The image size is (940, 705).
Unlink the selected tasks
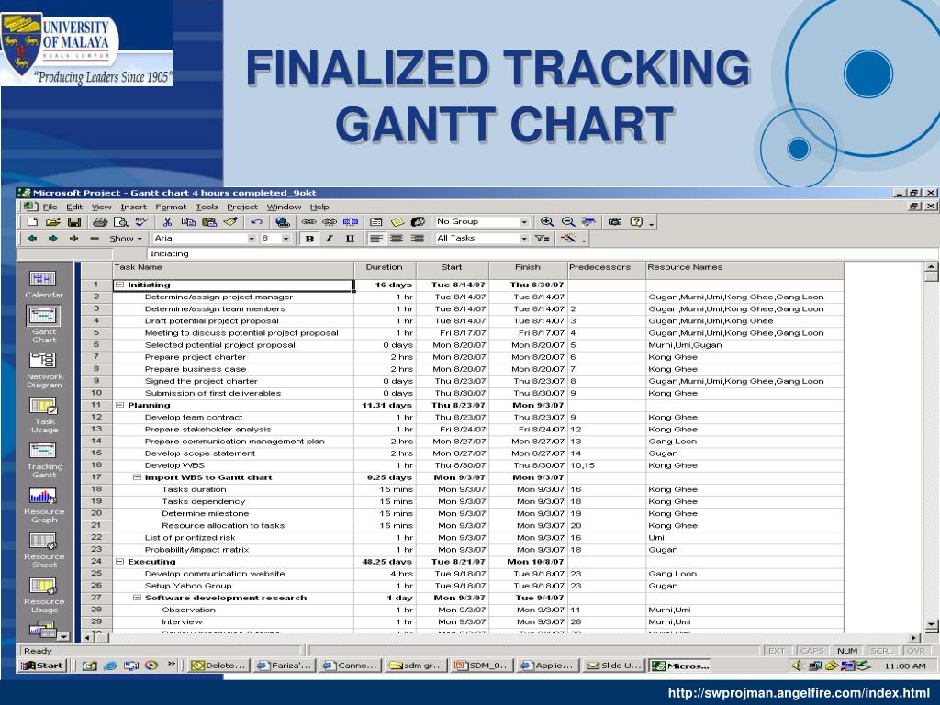pyautogui.click(x=330, y=222)
